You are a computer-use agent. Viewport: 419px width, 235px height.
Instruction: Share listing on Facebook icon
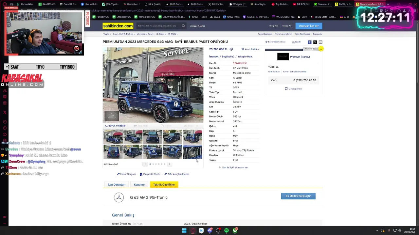310,42
